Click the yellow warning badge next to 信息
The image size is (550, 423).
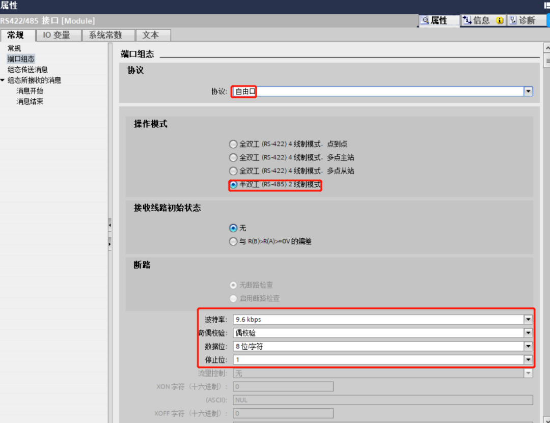[500, 20]
